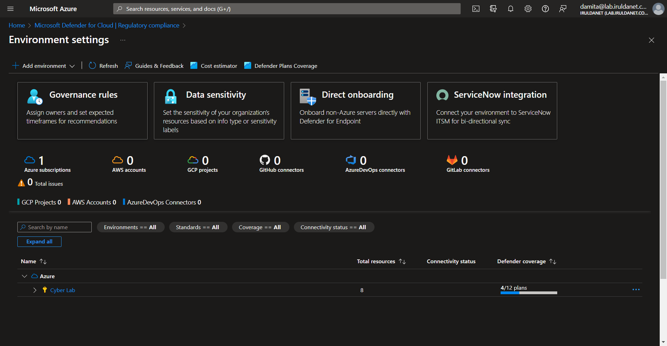
Task: Open the Directories and subscriptions filter icon
Action: point(493,9)
